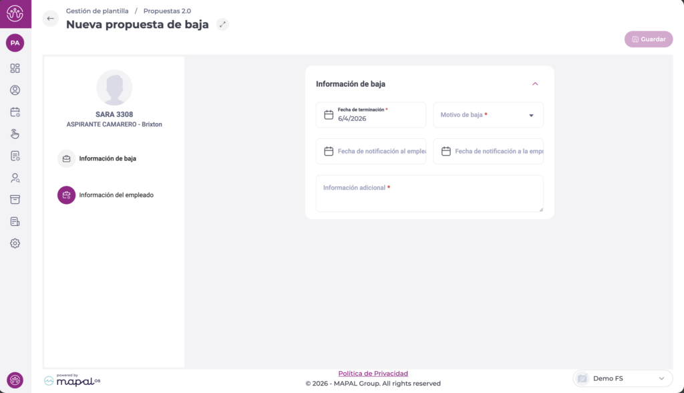Screen dimensions: 684x393
Task: Open the Demo FS selector dropdown
Action: click(x=622, y=378)
